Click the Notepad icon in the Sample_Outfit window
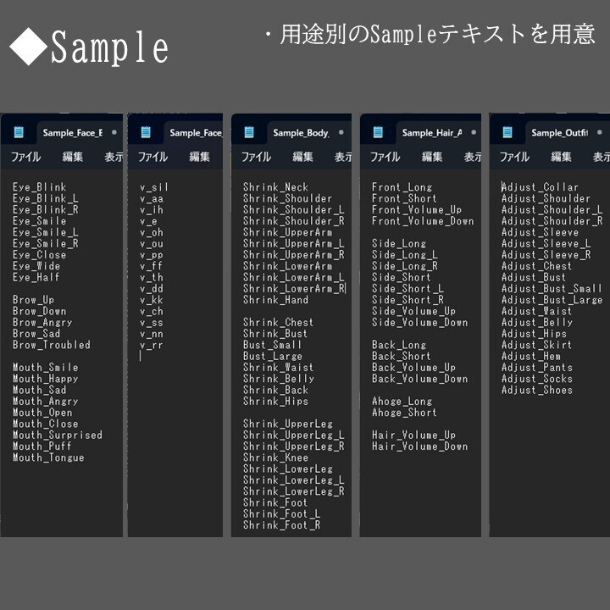Viewport: 610px width, 610px height. coord(507,132)
